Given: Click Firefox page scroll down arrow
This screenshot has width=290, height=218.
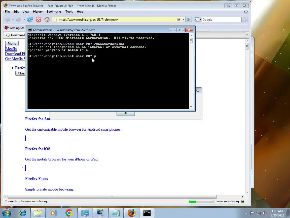Looking at the screenshot, I should [x=247, y=193].
